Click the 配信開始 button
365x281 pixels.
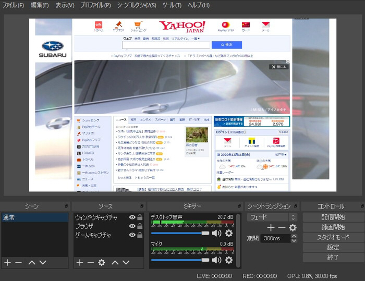click(x=333, y=217)
